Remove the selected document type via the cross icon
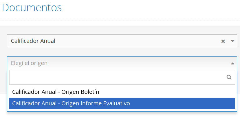Image resolution: width=240 pixels, height=116 pixels. point(223,41)
